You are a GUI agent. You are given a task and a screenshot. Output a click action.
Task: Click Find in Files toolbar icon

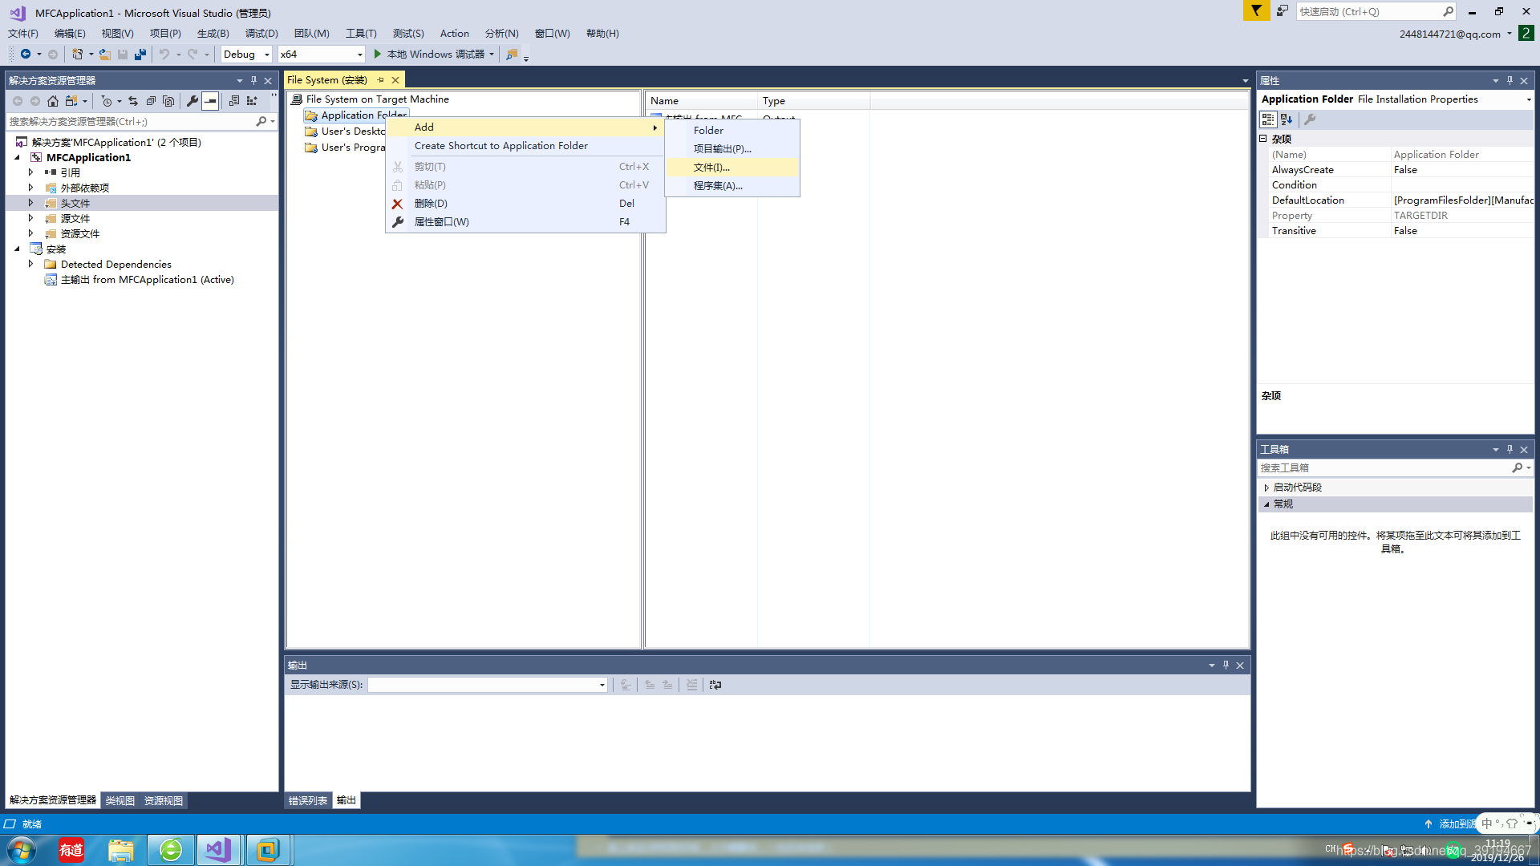point(512,55)
